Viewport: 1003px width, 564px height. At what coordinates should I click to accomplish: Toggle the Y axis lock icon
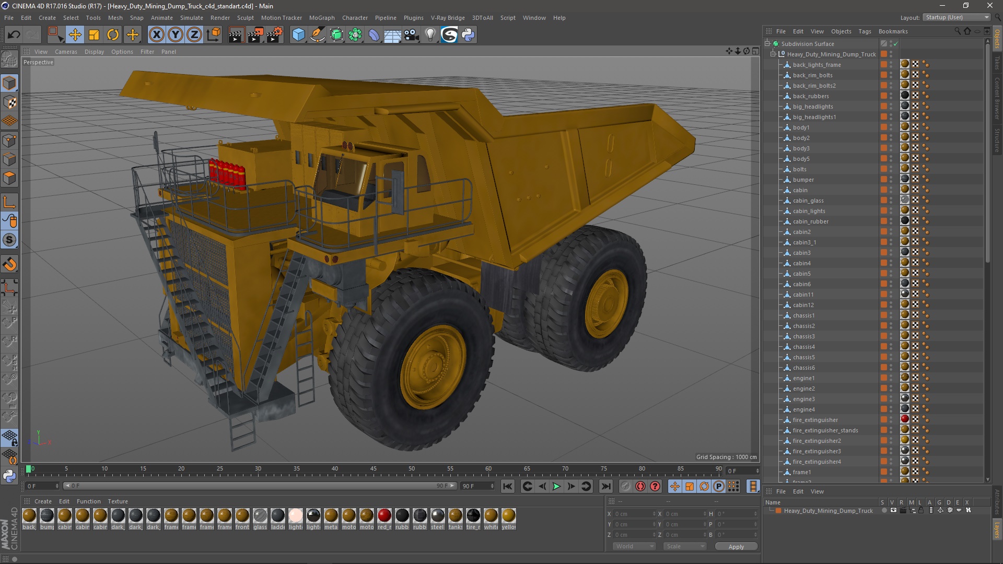pyautogui.click(x=176, y=35)
